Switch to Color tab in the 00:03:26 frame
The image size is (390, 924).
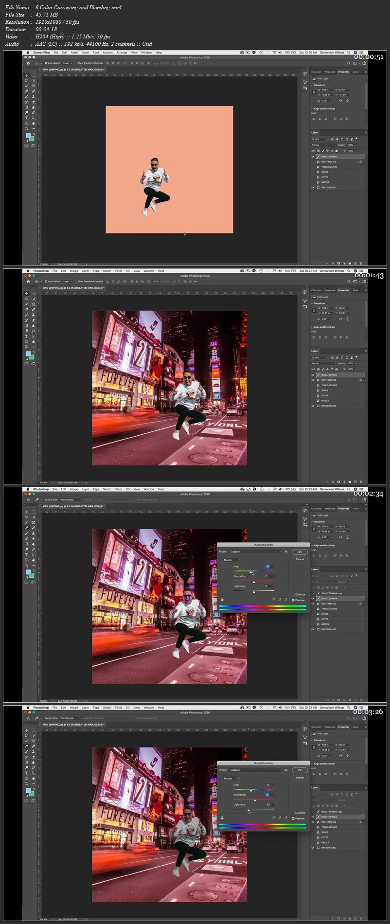(x=355, y=727)
